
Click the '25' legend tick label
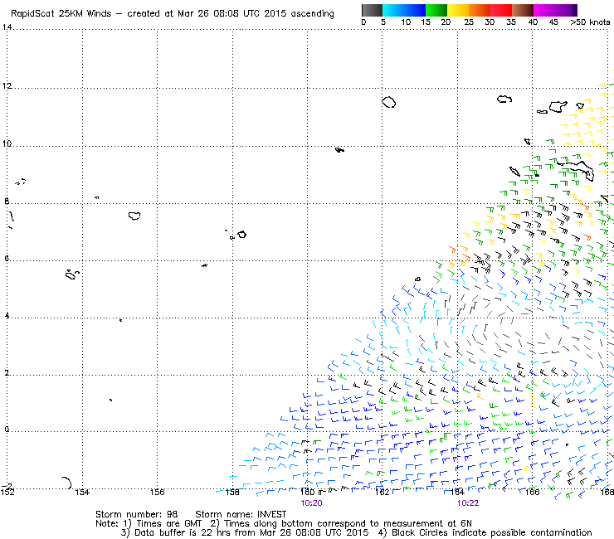coord(469,22)
